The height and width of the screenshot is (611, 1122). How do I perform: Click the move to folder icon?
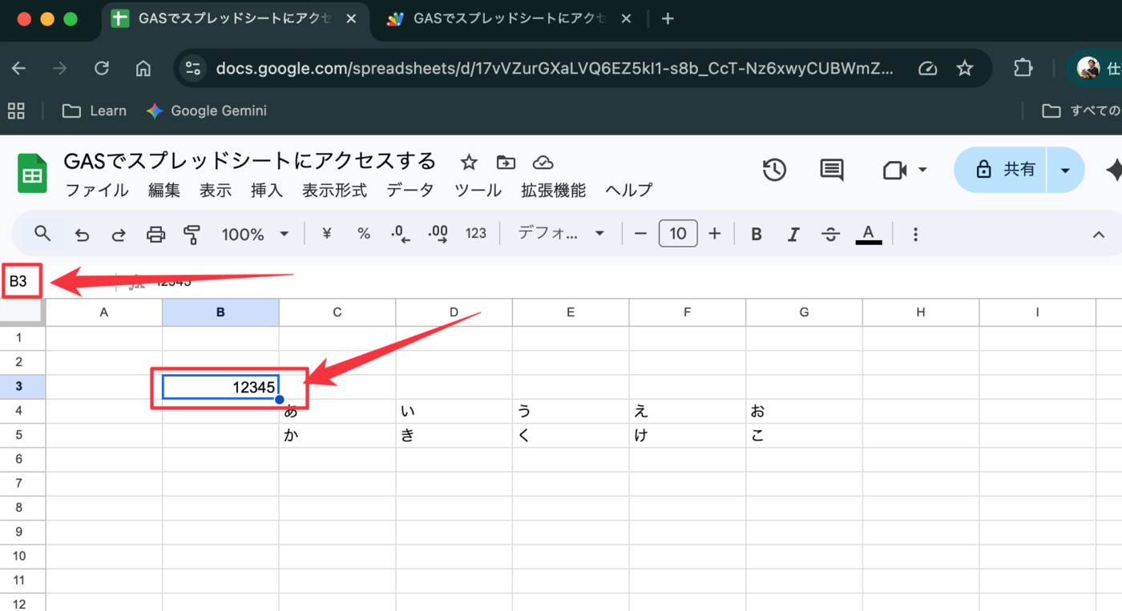506,163
